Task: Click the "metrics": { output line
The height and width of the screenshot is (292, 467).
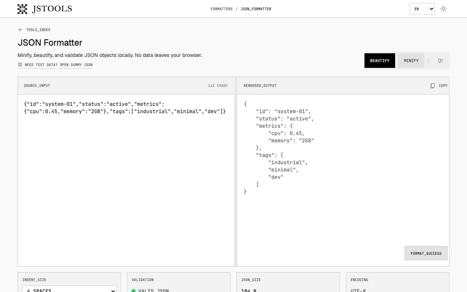Action: click(x=274, y=126)
